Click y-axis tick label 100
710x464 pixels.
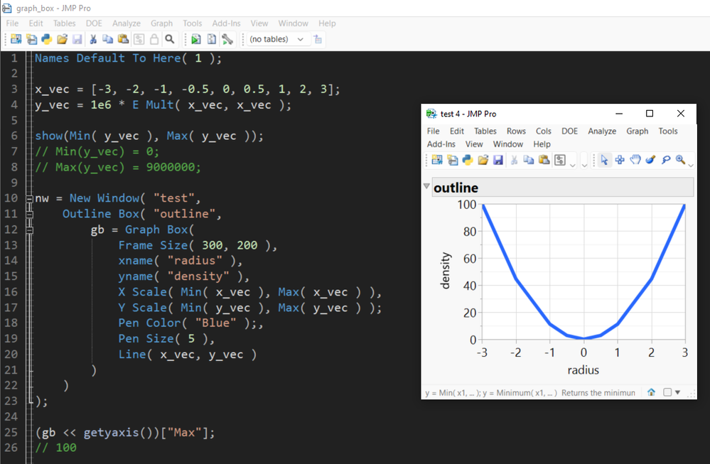pyautogui.click(x=467, y=205)
